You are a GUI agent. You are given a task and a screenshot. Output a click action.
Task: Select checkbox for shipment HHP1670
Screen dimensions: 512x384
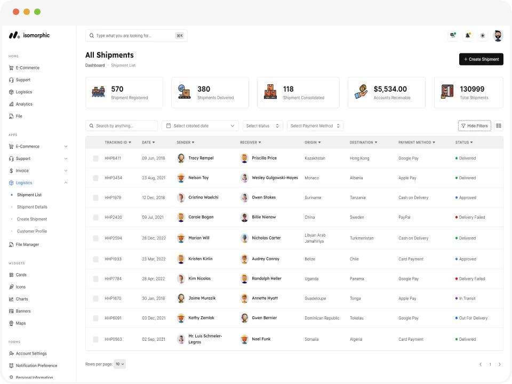pyautogui.click(x=95, y=298)
